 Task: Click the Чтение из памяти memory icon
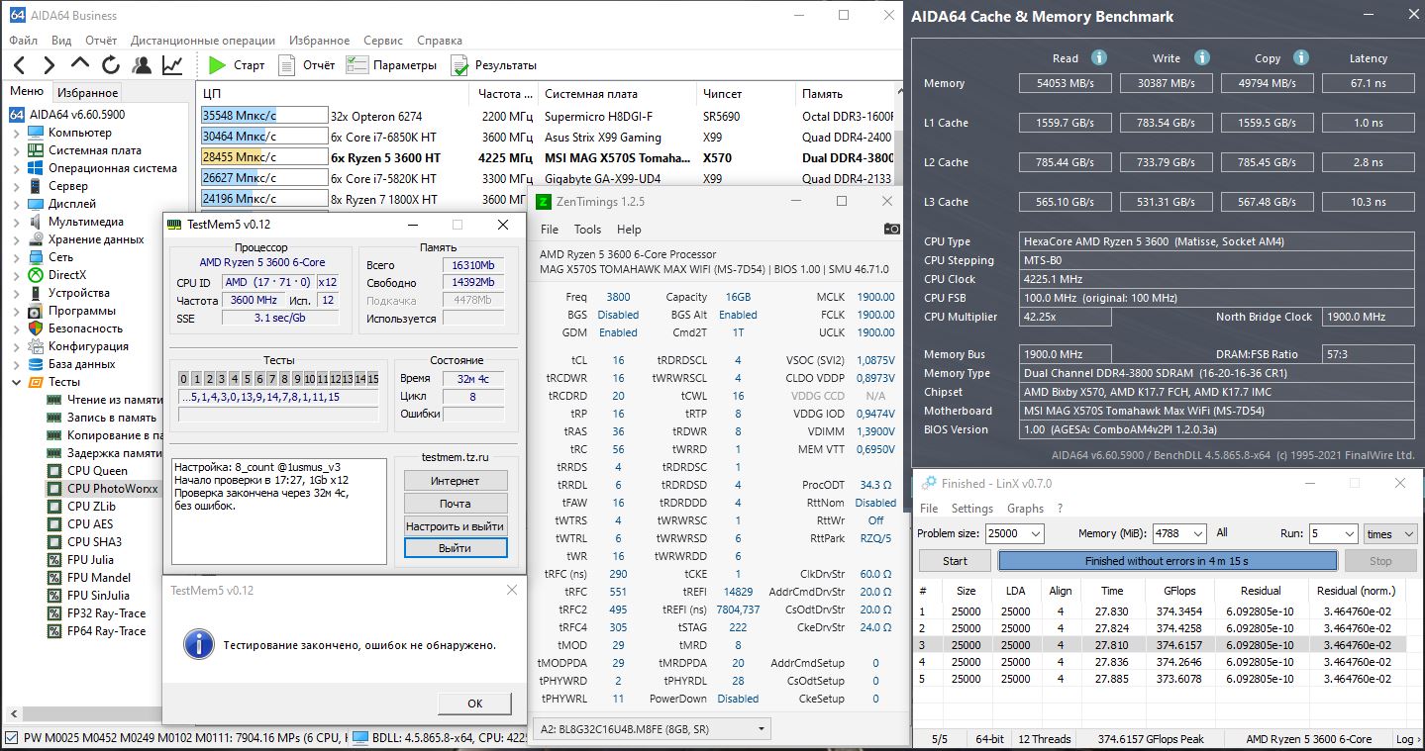coord(54,400)
